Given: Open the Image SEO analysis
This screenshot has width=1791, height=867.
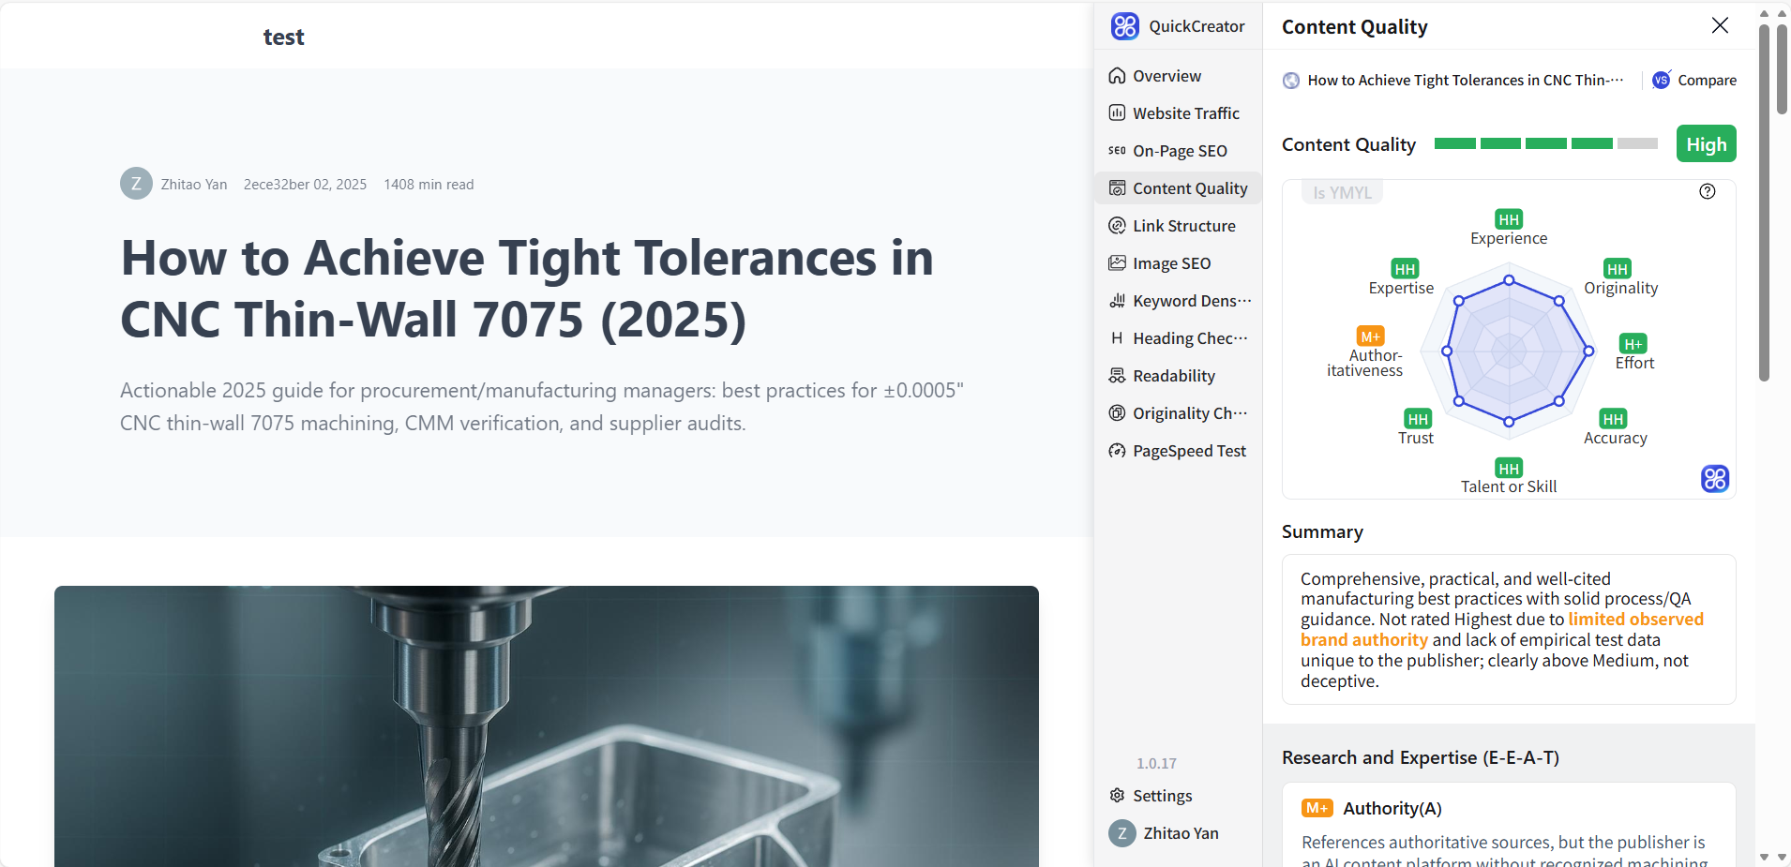Looking at the screenshot, I should (x=1171, y=263).
